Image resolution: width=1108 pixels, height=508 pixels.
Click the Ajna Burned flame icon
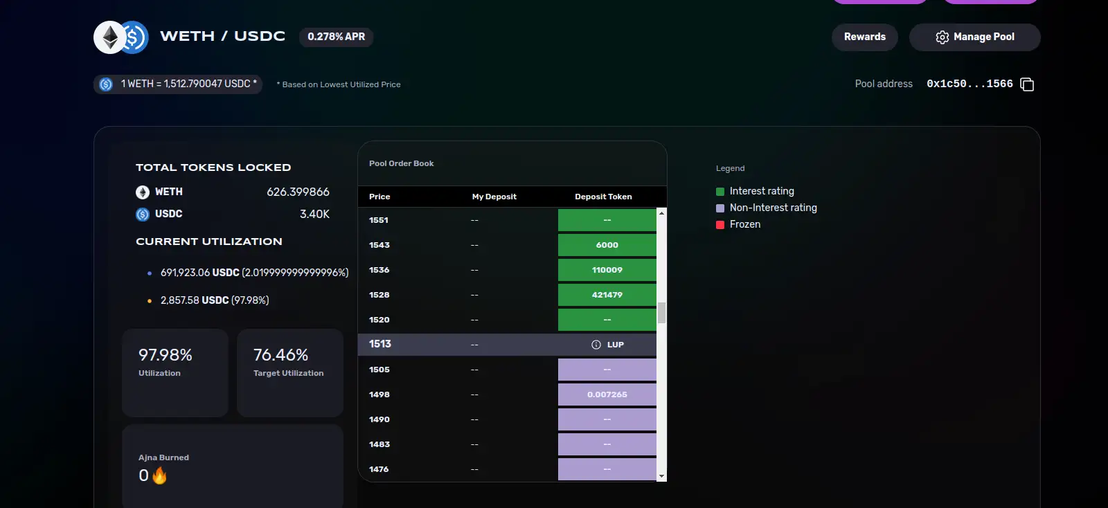click(159, 475)
